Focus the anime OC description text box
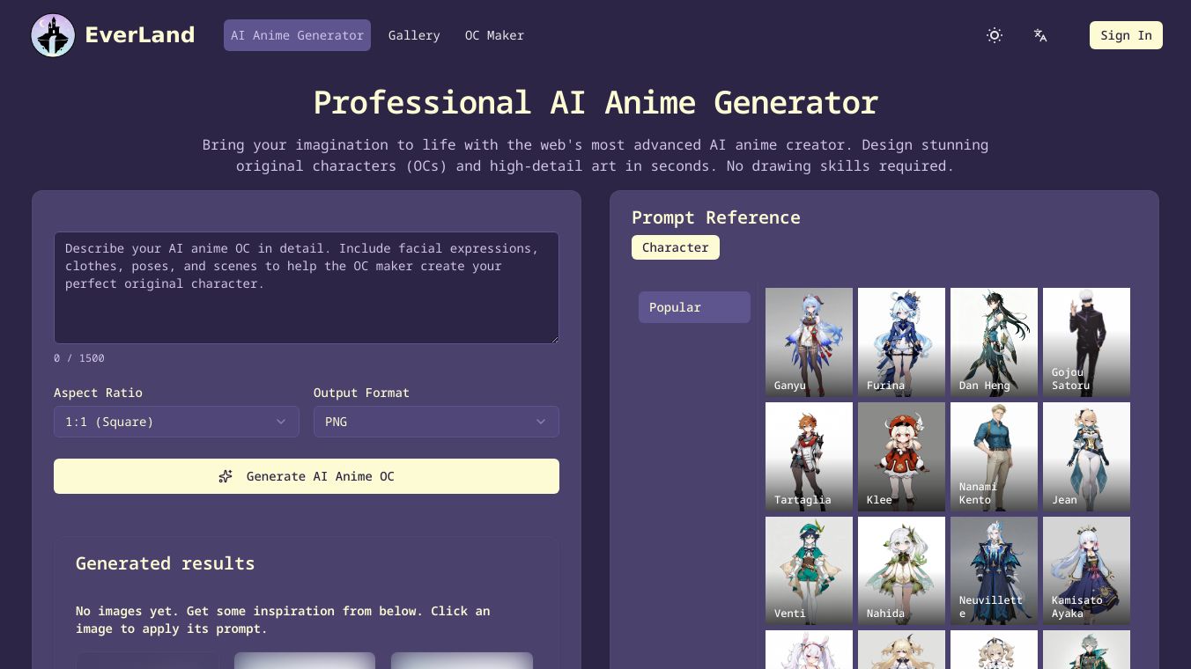Screen dimensions: 1191x669 click(307, 288)
